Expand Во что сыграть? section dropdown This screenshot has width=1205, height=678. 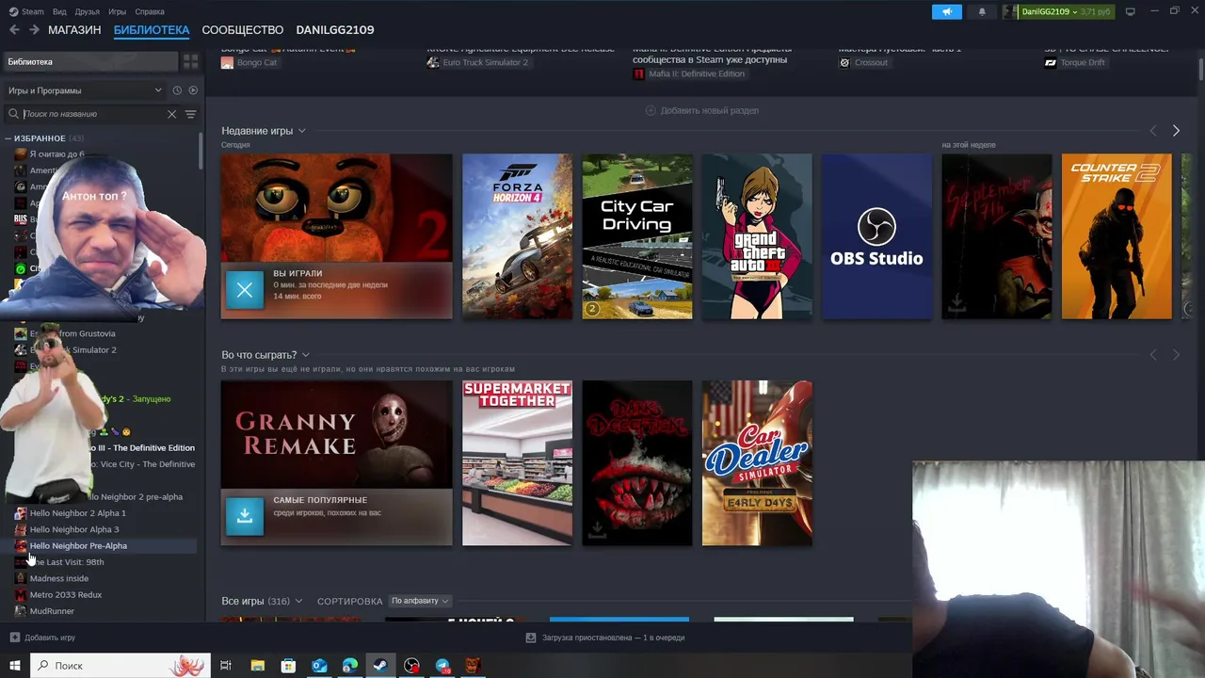click(x=305, y=355)
